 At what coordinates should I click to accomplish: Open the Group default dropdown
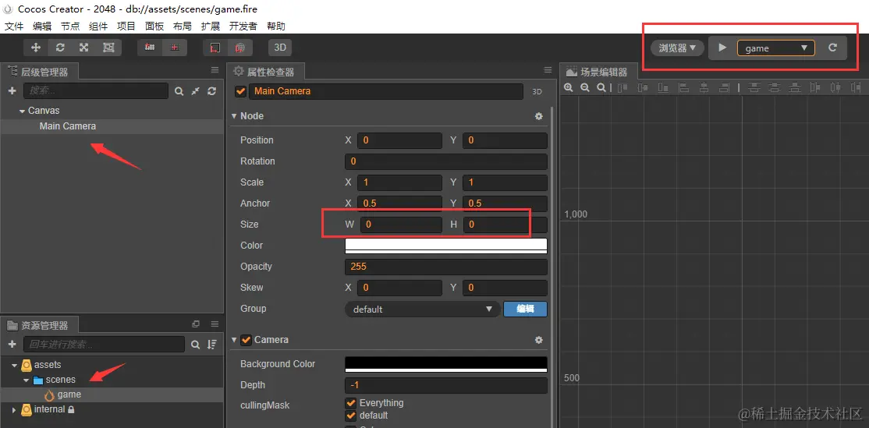point(423,309)
